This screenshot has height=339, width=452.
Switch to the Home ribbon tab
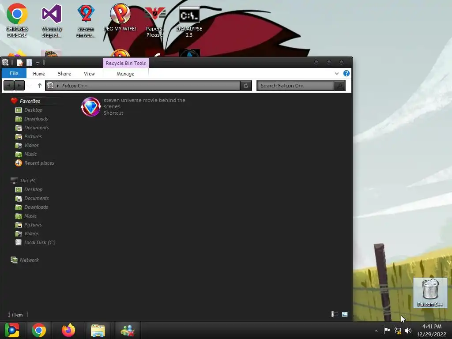(39, 74)
